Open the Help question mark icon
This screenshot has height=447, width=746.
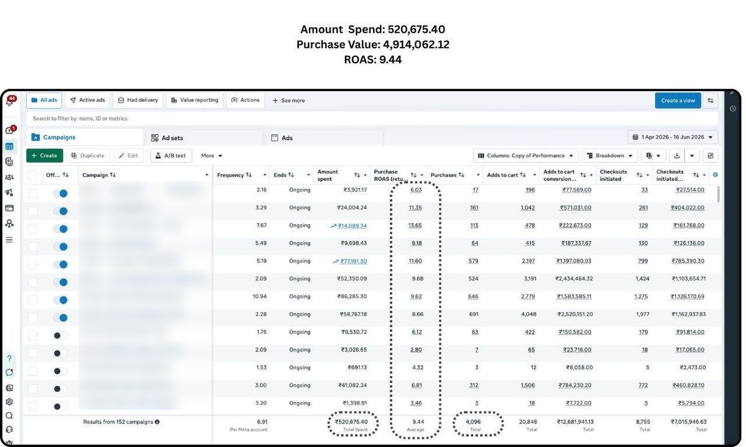coord(9,358)
